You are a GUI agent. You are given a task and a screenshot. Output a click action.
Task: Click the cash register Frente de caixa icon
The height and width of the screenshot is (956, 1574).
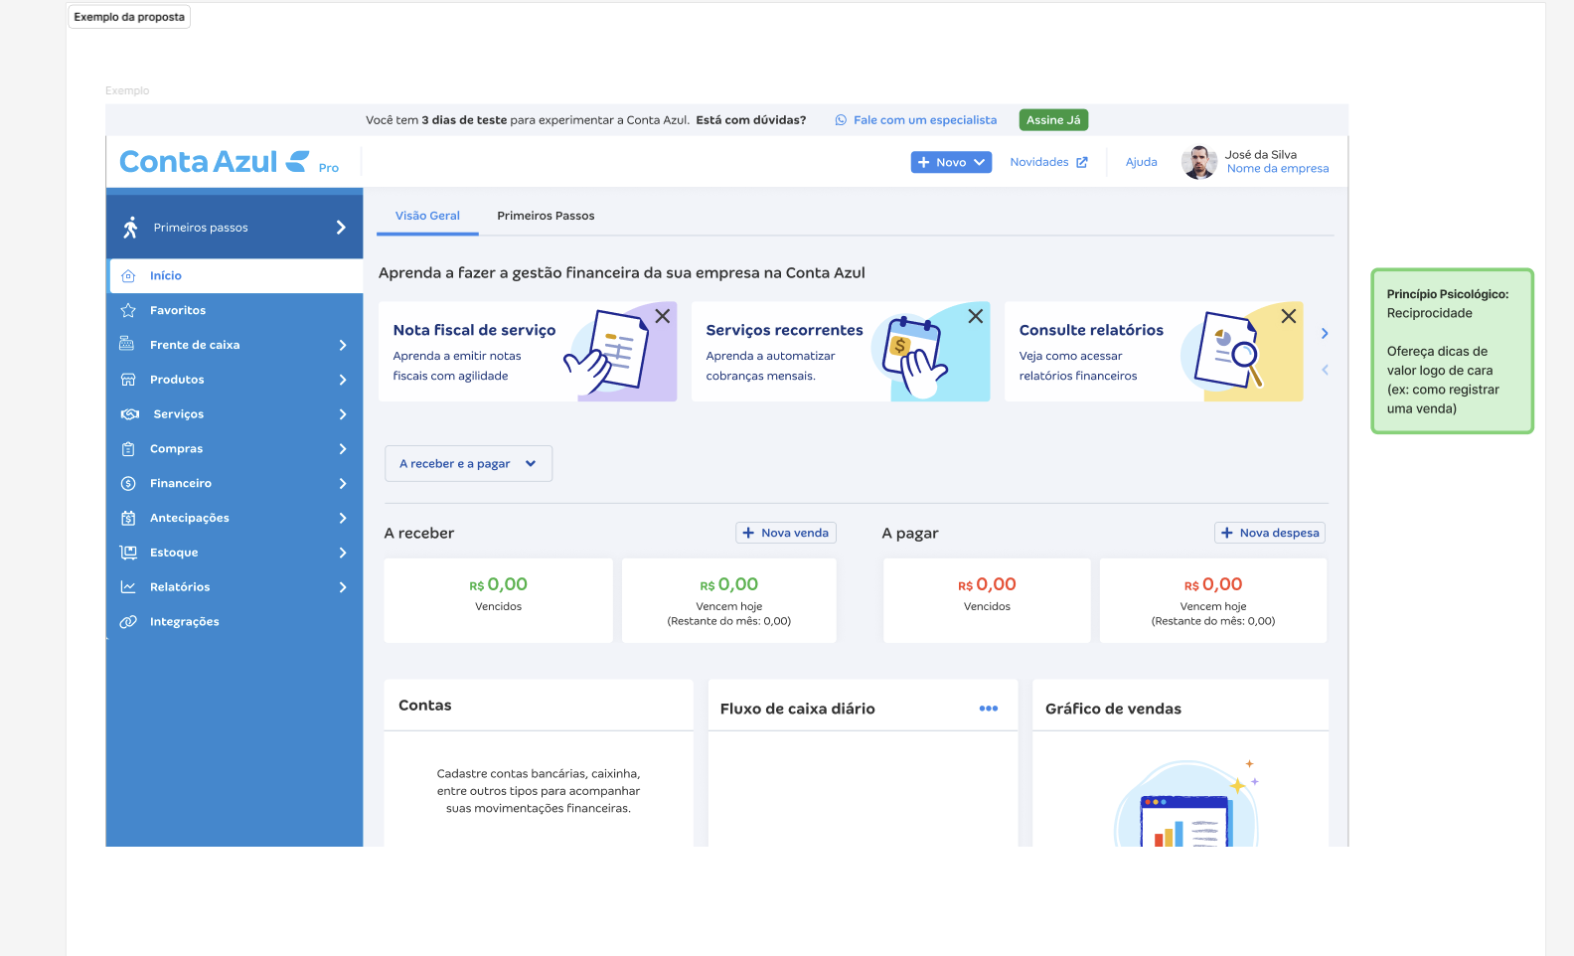[x=127, y=344]
